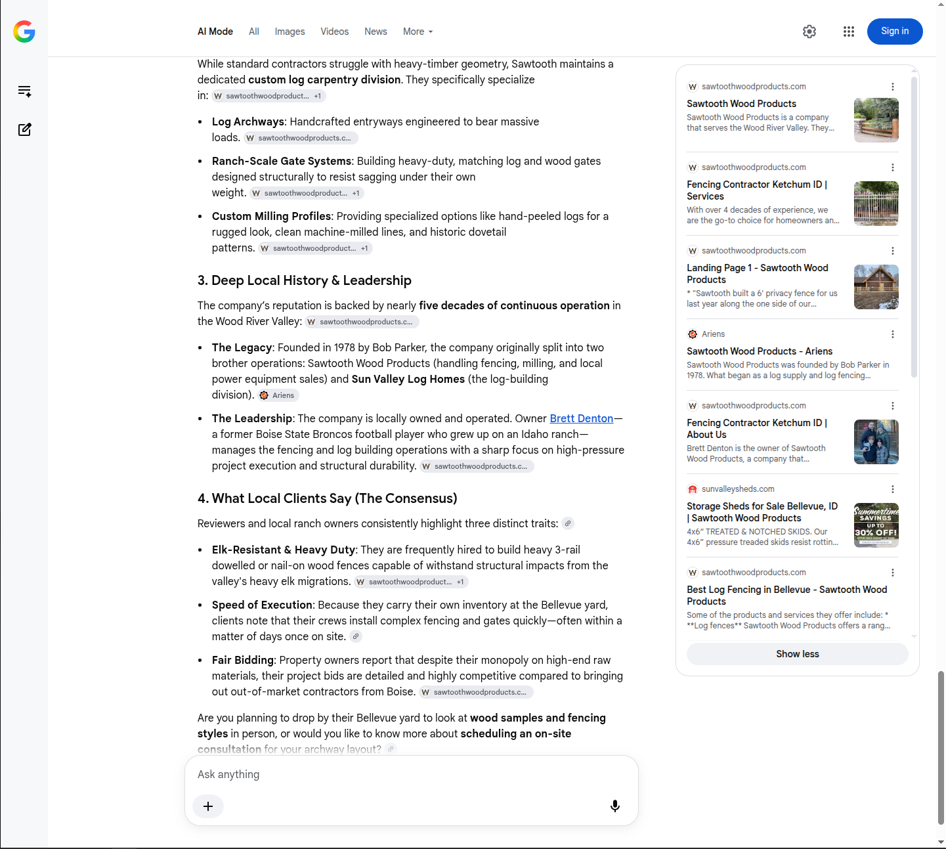The height and width of the screenshot is (849, 946).
Task: Click source chip after Fair Bidding bullet
Action: (x=476, y=692)
